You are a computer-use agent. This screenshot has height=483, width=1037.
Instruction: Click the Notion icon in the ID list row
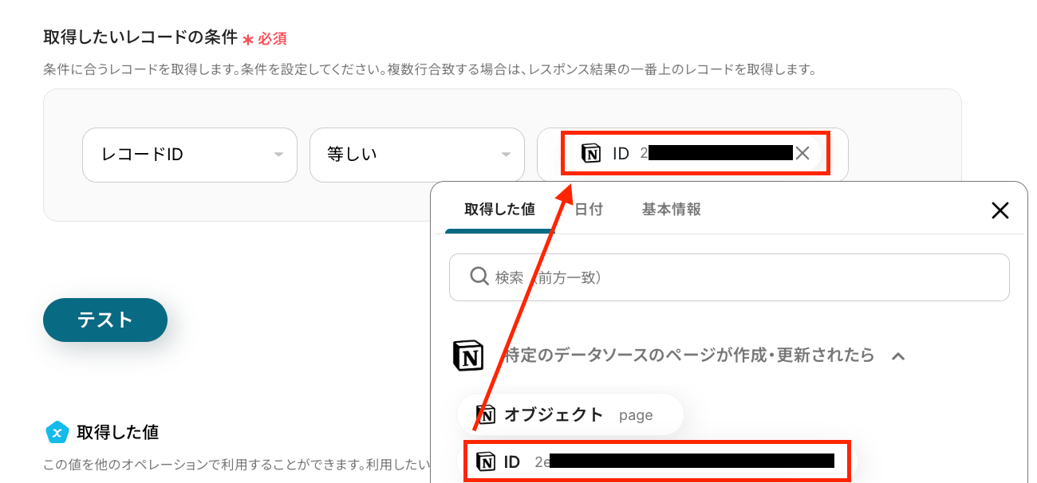click(x=485, y=461)
